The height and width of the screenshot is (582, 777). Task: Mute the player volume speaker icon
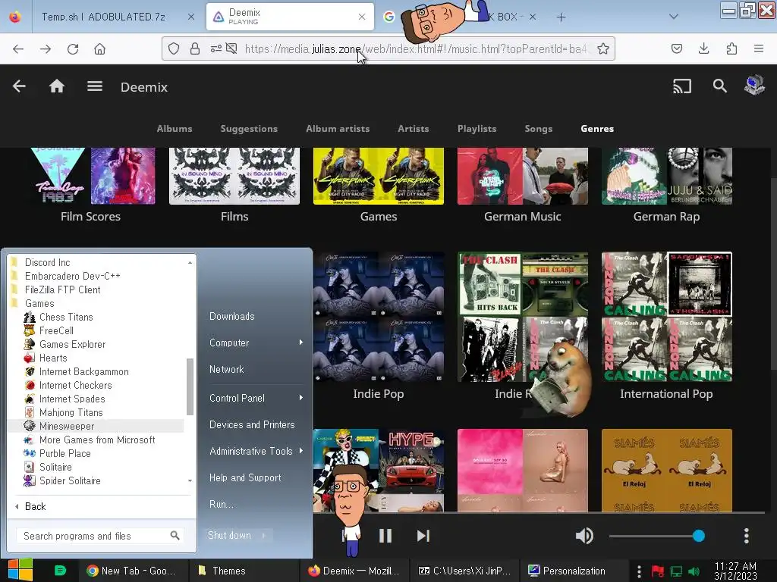(x=584, y=536)
